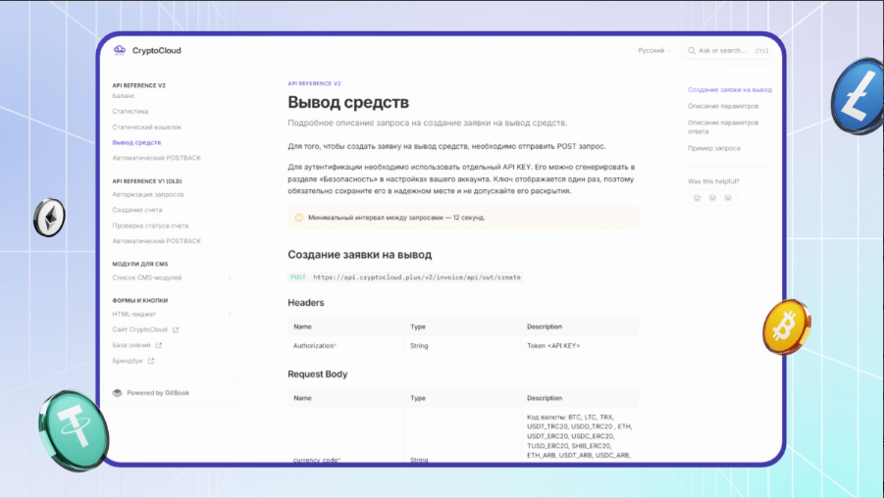Open Проверка статуса счета in the sidebar

pyautogui.click(x=150, y=225)
